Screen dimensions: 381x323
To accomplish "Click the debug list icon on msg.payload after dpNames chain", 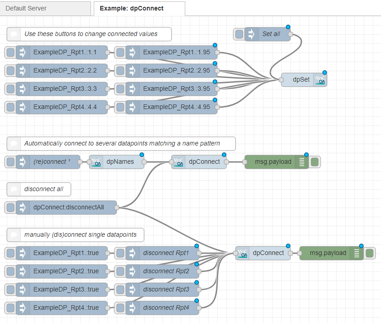I will (301, 162).
